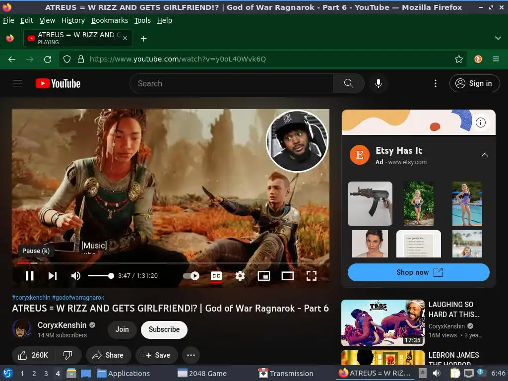This screenshot has height=381, width=508.
Task: Like the video (260K)
Action: point(33,355)
